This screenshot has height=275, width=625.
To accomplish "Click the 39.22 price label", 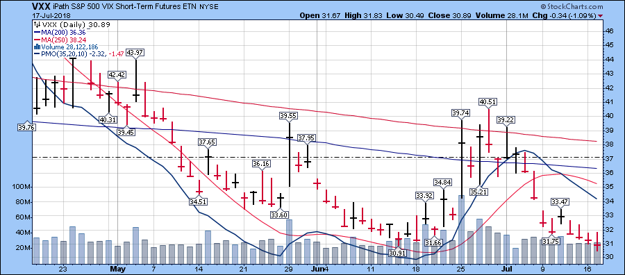I will point(506,120).
